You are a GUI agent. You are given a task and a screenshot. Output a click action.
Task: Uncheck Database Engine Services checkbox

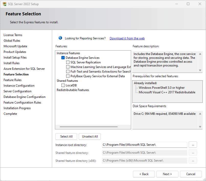click(x=63, y=58)
